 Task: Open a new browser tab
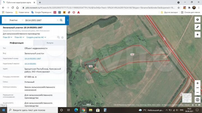(40, 3)
